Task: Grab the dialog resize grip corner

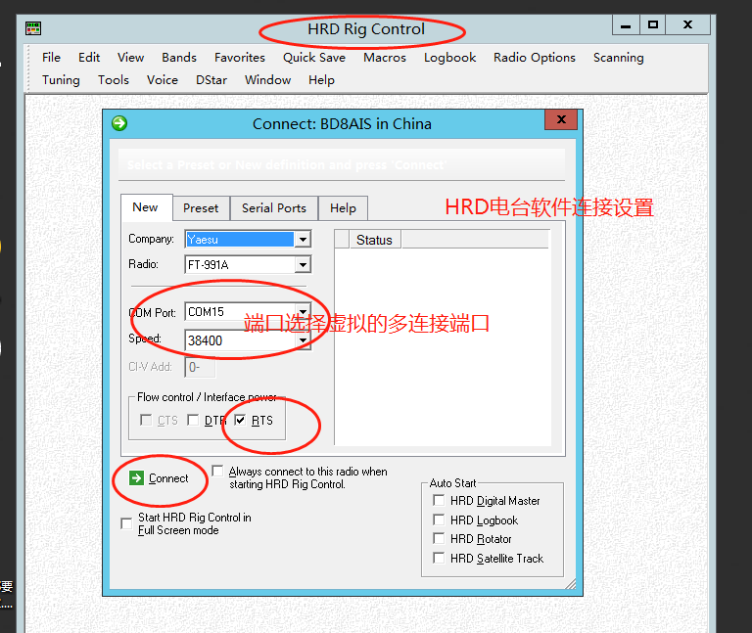Action: (x=570, y=584)
